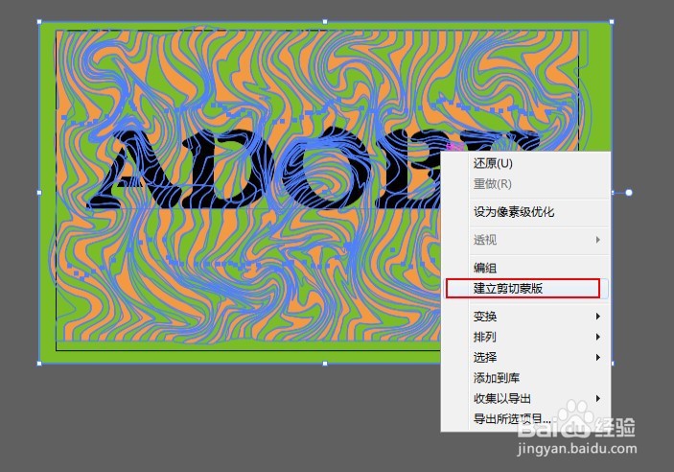674x472 pixels.
Task: Select 设为像素级优化 in the context menu
Action: 525,212
